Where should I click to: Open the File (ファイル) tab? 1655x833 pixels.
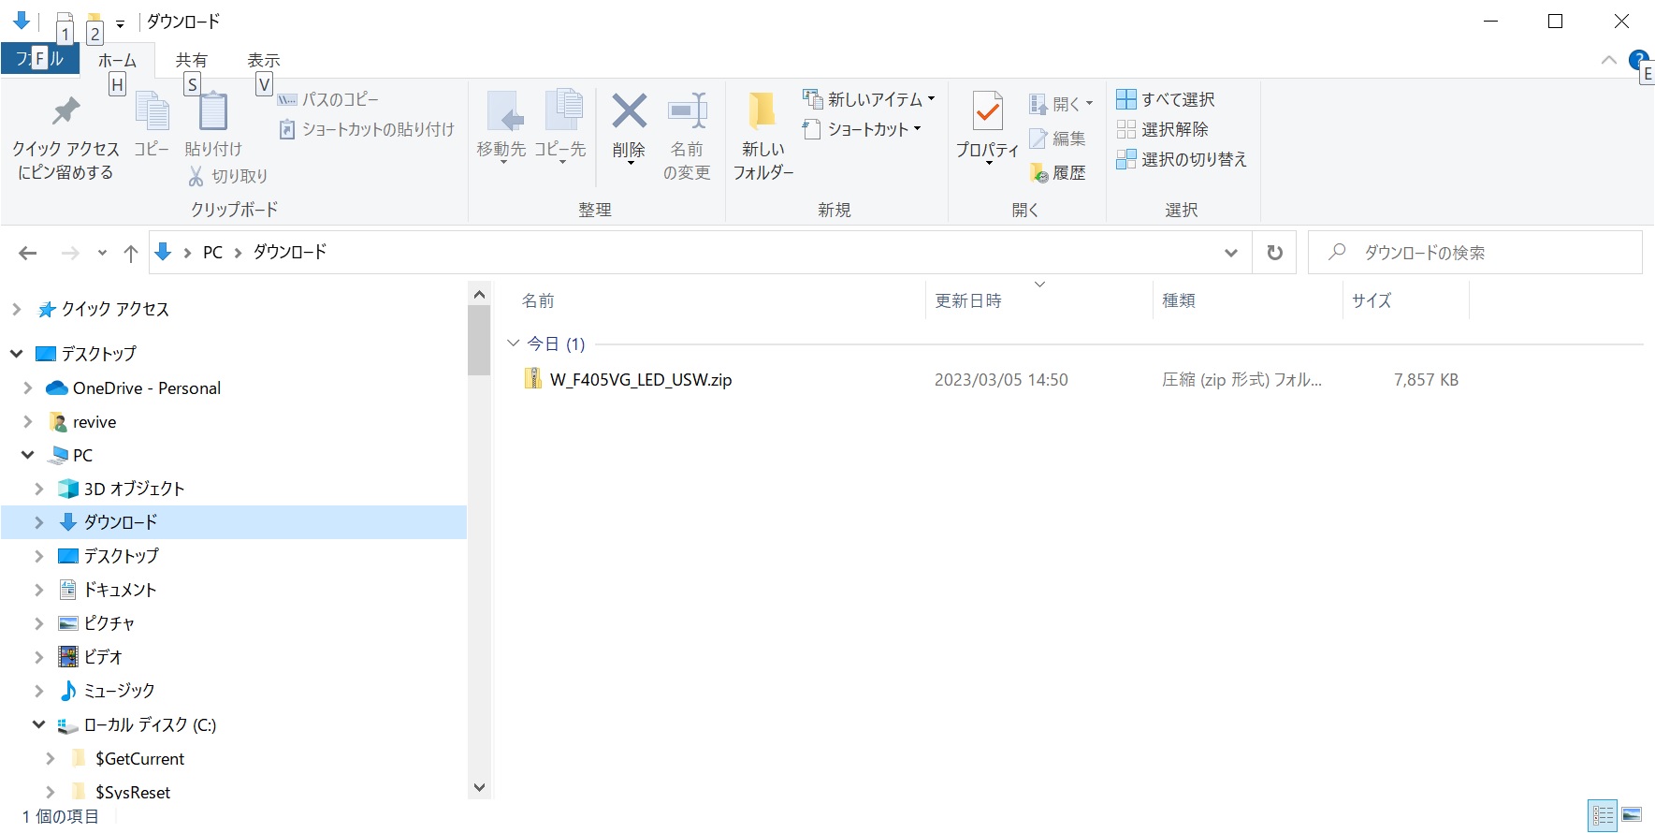pos(40,59)
